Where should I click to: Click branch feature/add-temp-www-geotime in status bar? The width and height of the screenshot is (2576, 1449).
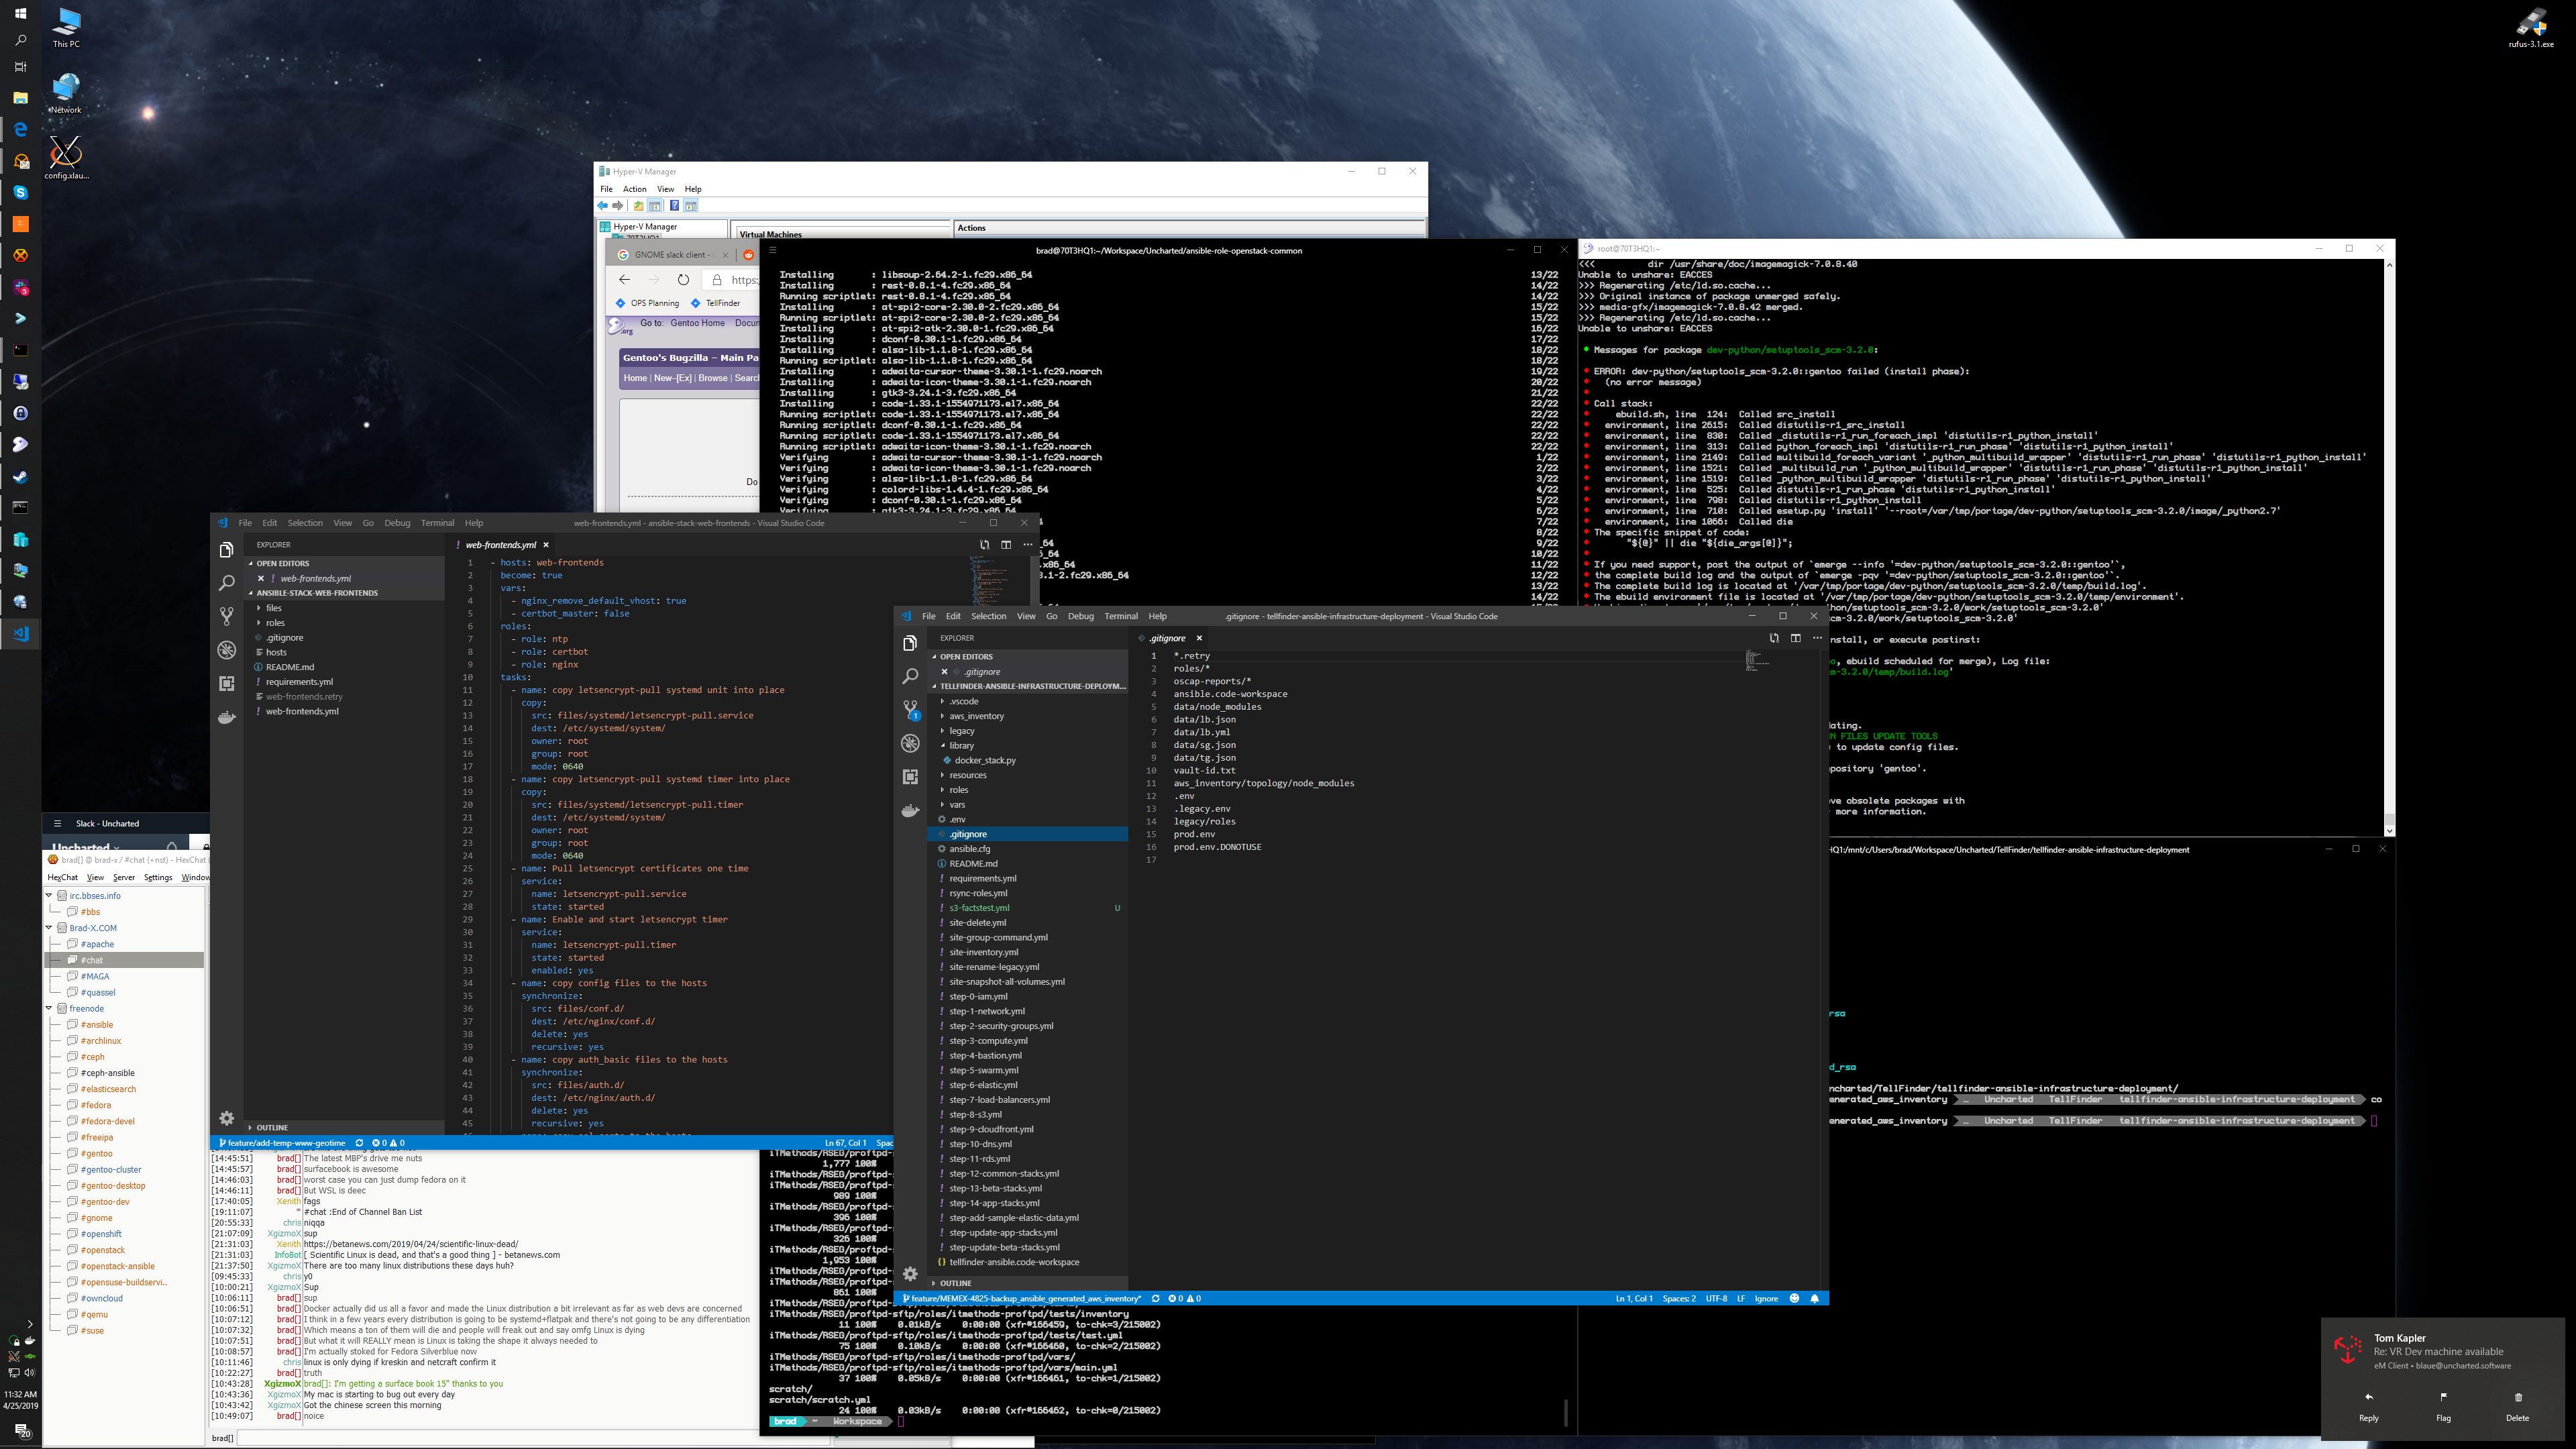281,1143
